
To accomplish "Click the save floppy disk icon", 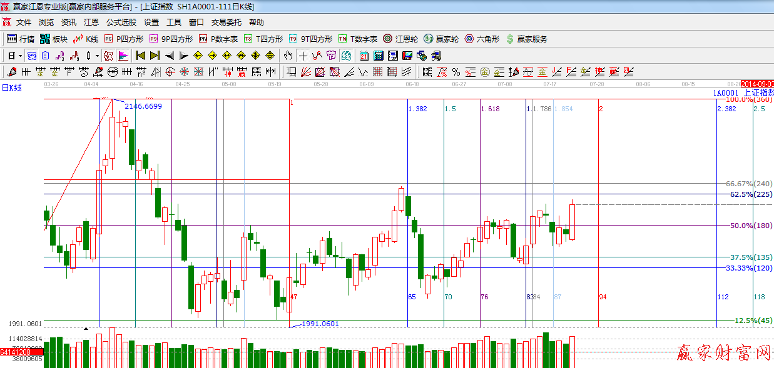I will 407,56.
